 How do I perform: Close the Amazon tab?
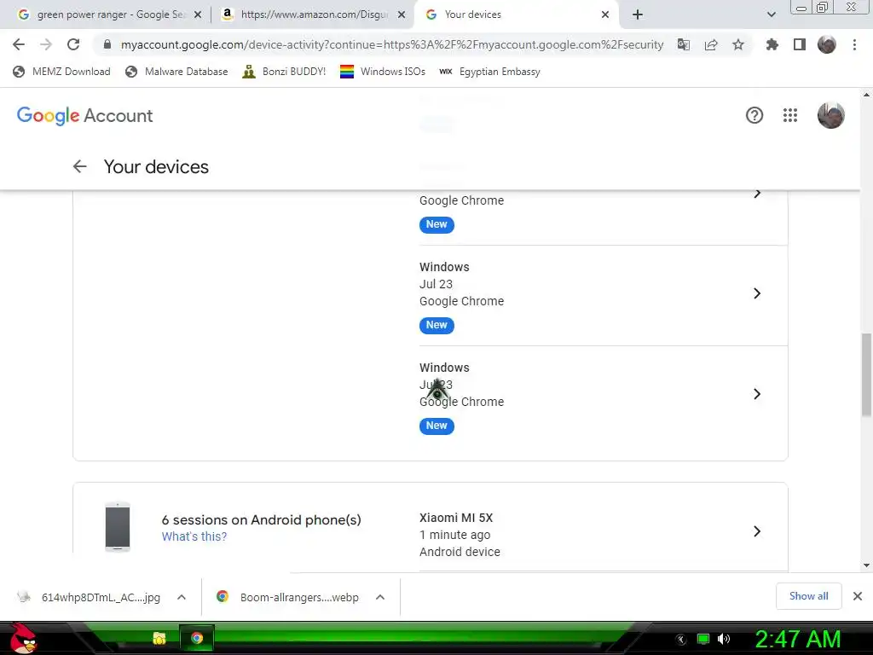[402, 15]
